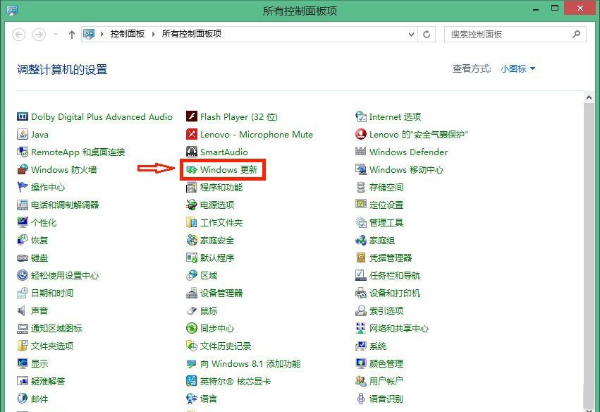Expand the address bar history dropdown

tap(411, 34)
